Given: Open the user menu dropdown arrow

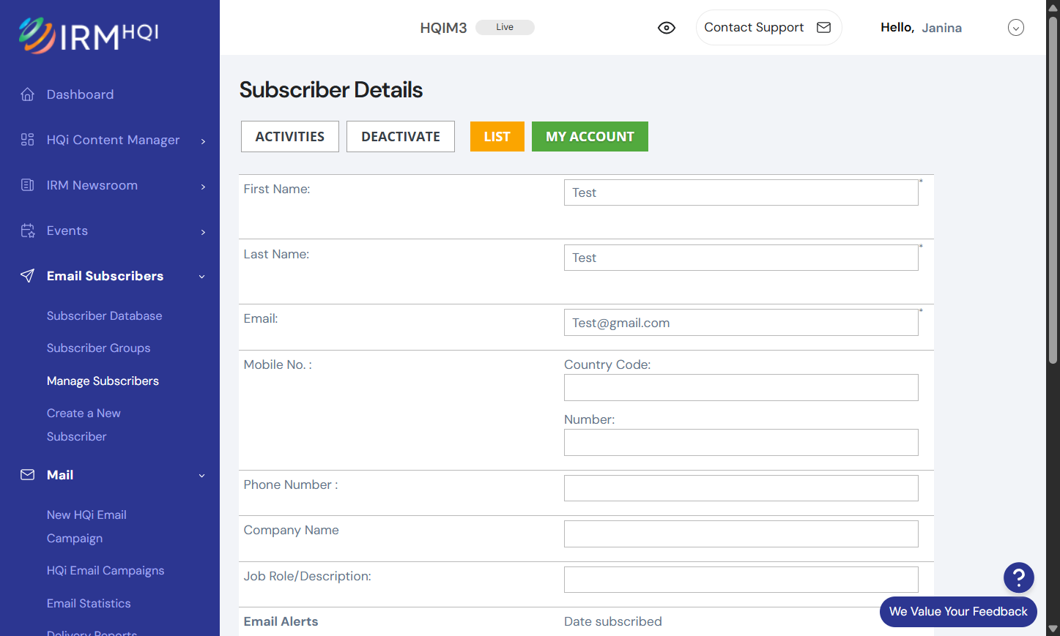Looking at the screenshot, I should [1015, 28].
